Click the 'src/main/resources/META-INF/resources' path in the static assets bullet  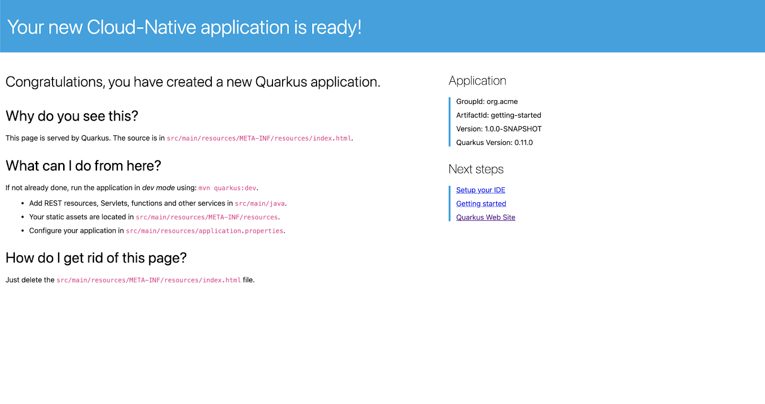pyautogui.click(x=207, y=217)
